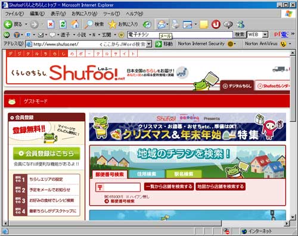
Task: Click the Refresh page icon
Action: [63, 24]
